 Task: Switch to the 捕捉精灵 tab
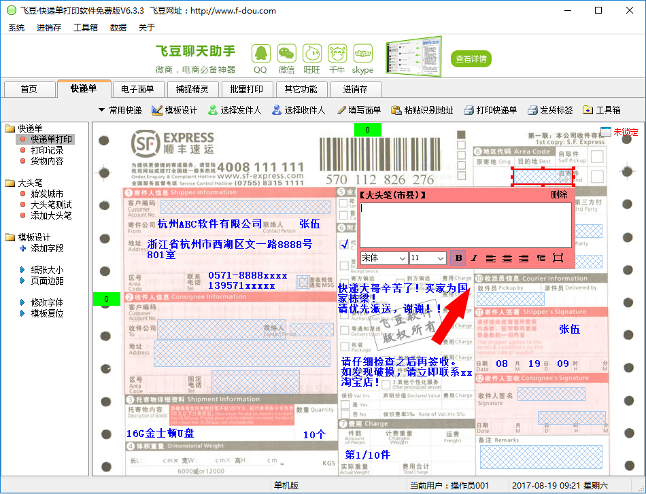[192, 89]
